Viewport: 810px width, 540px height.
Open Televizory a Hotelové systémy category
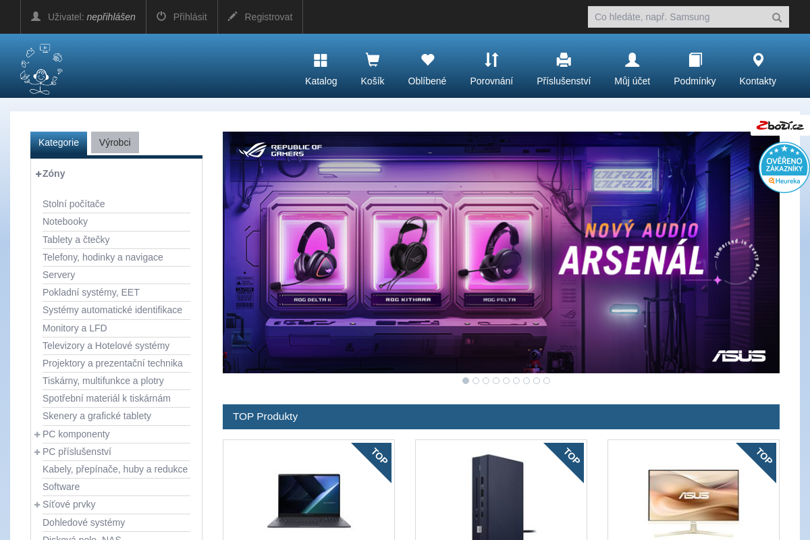click(x=106, y=346)
